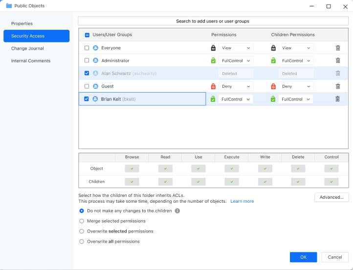Switch to the Change Journal tab

tap(27, 48)
